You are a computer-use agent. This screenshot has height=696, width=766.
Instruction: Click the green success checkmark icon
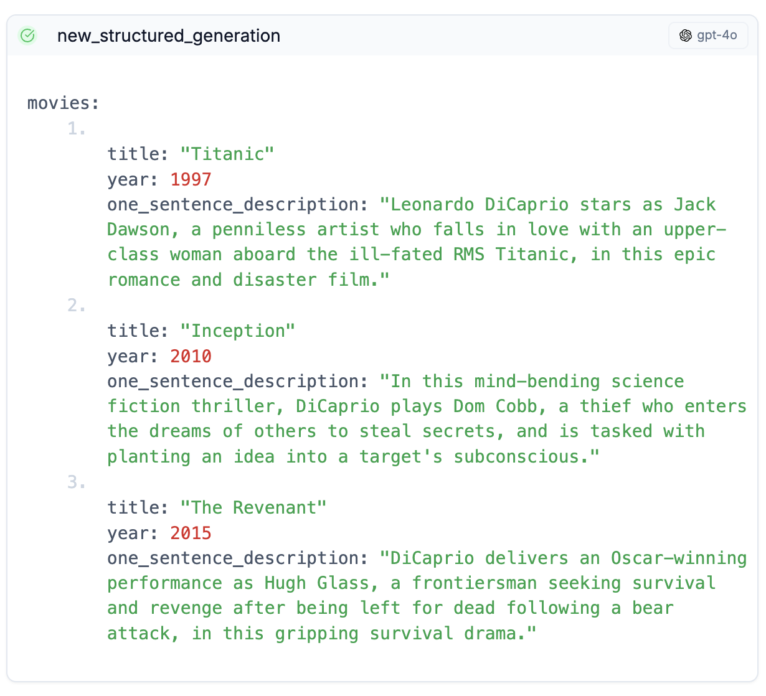click(27, 35)
